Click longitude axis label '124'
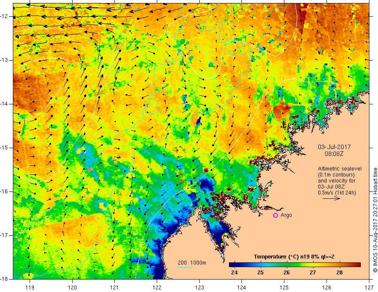This screenshot has width=378, height=292. (x=242, y=287)
